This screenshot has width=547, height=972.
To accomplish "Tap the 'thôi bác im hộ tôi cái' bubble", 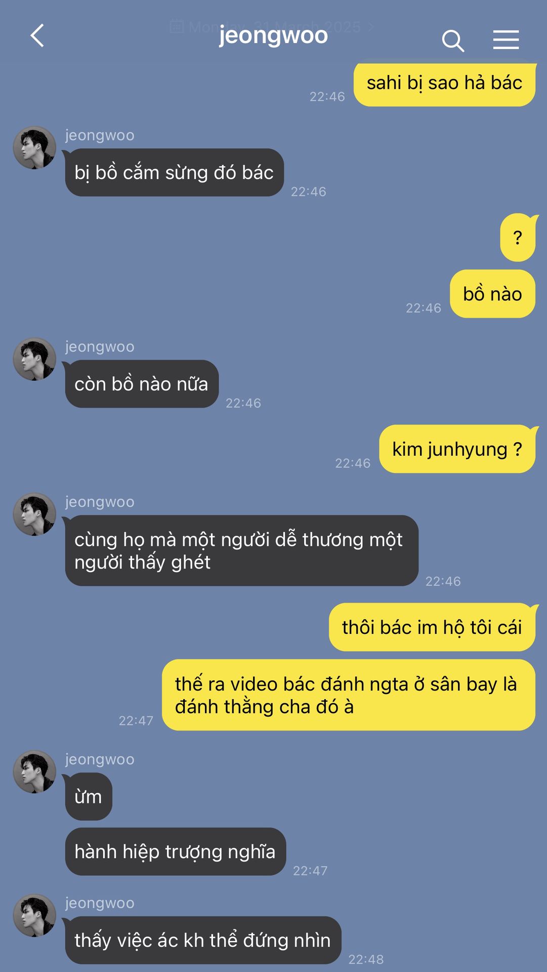I will 432,627.
